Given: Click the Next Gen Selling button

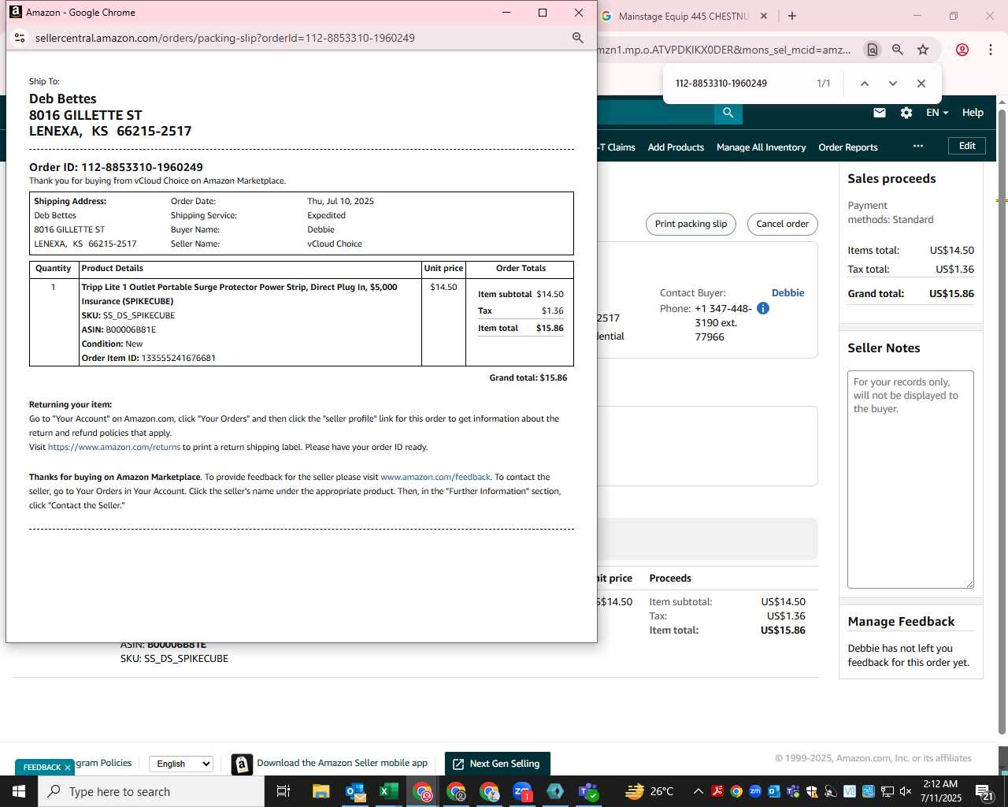Looking at the screenshot, I should click(497, 764).
